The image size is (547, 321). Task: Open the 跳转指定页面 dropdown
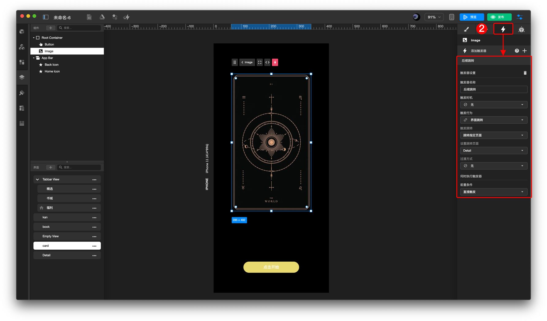[x=494, y=135]
